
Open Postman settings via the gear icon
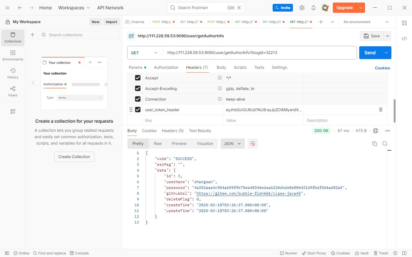[x=302, y=8]
